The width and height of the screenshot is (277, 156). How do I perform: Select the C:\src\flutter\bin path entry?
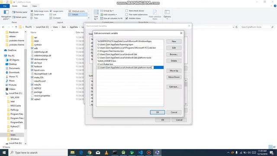130,64
